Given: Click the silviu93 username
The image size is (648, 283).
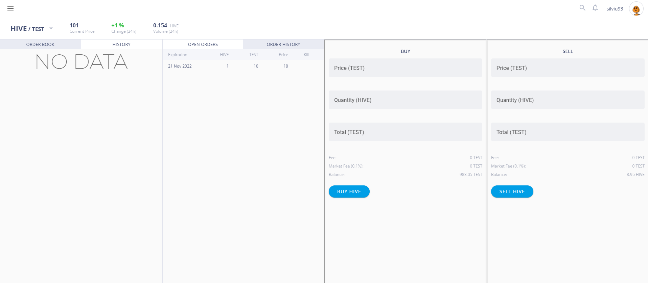Looking at the screenshot, I should [615, 9].
